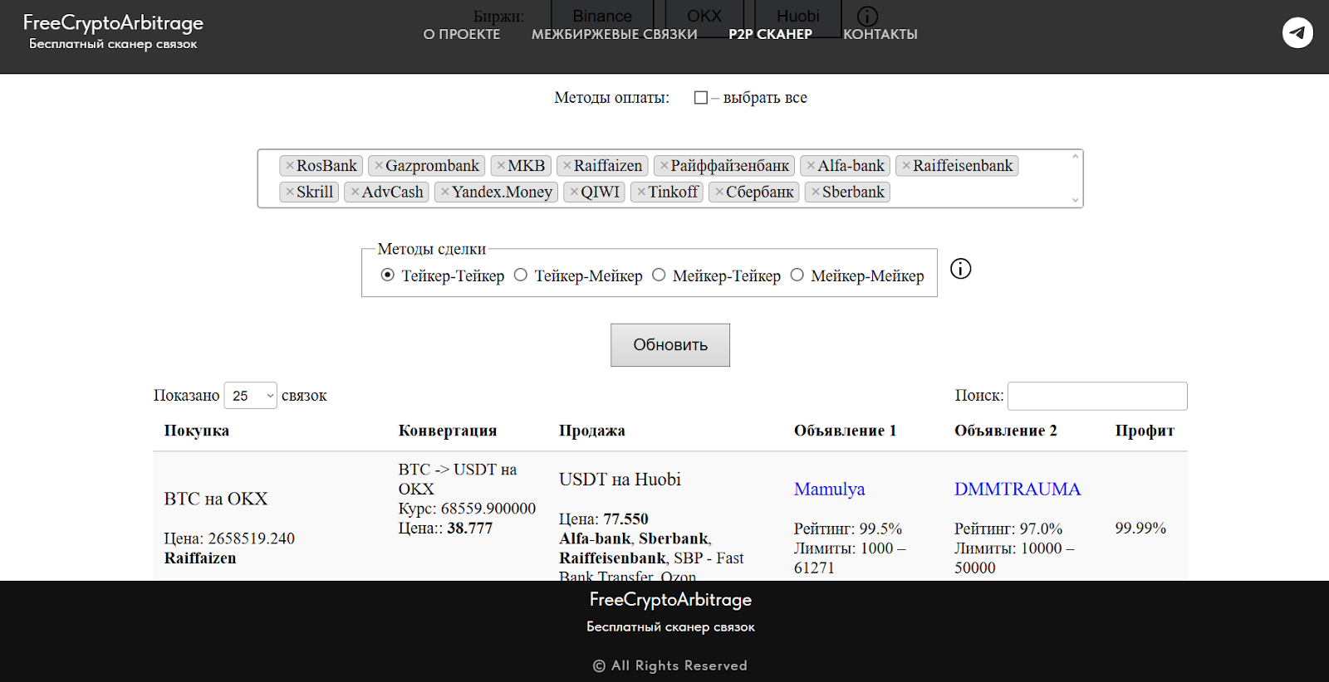Viewport: 1329px width, 682px height.
Task: Open the О ПРОЕКТЕ menu item
Action: (x=462, y=34)
